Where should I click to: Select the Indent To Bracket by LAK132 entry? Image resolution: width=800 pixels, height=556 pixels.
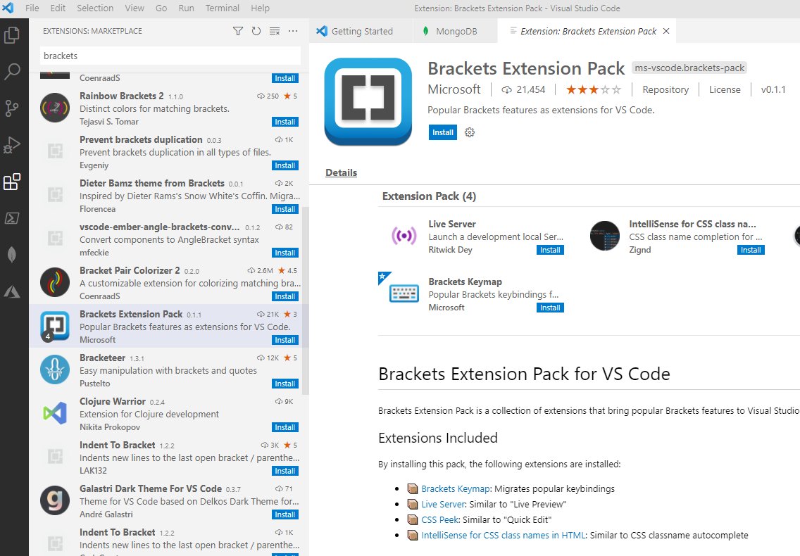(169, 457)
